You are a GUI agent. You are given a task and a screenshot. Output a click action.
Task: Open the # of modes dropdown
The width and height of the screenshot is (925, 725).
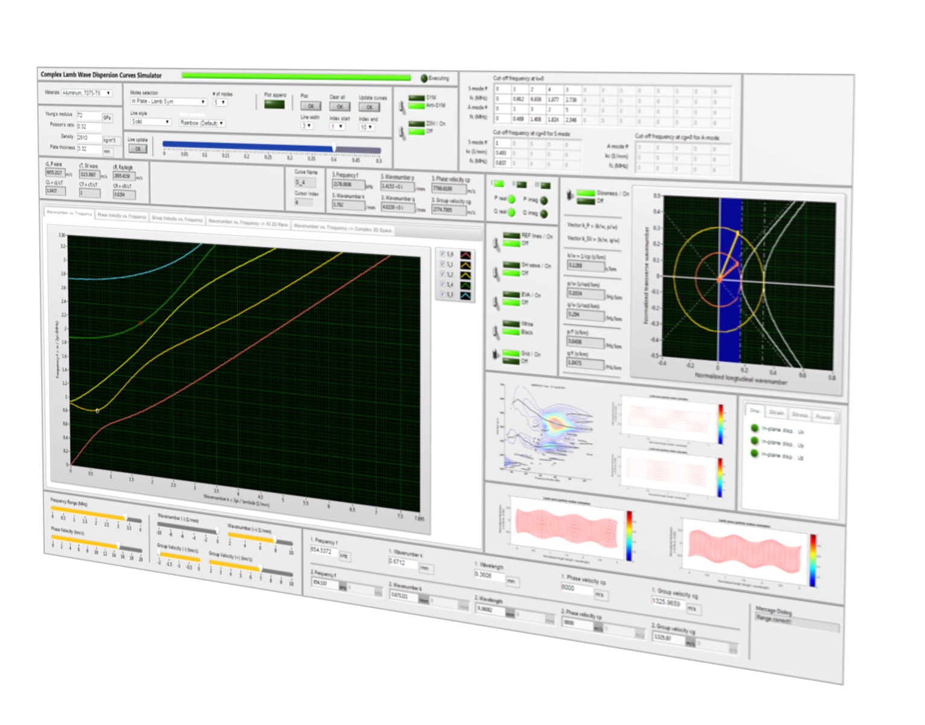click(220, 103)
